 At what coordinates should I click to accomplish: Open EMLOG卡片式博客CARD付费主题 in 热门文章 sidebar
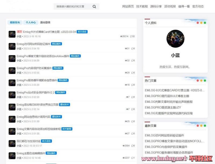click(175, 90)
